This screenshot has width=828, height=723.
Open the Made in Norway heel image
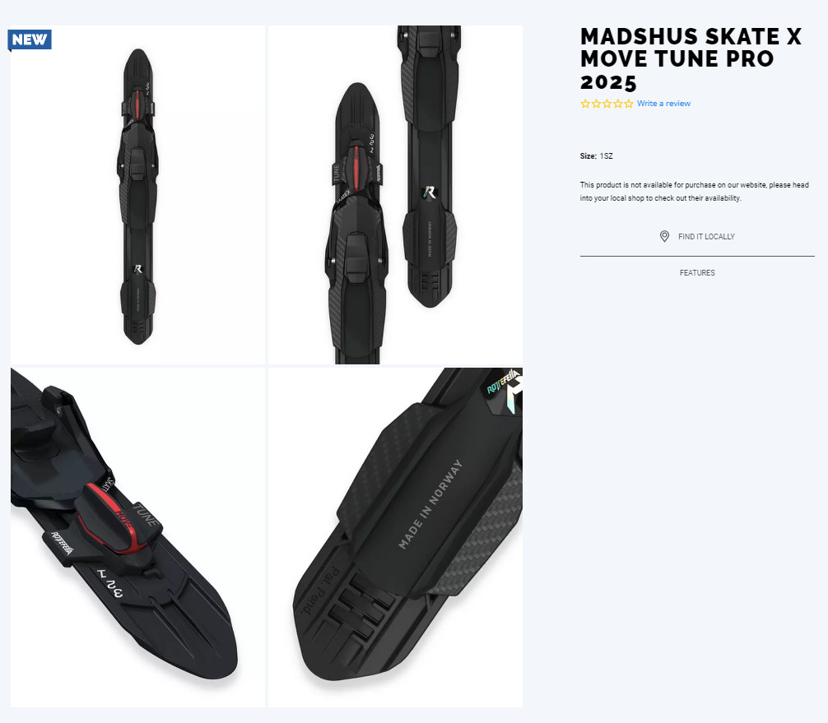[396, 537]
